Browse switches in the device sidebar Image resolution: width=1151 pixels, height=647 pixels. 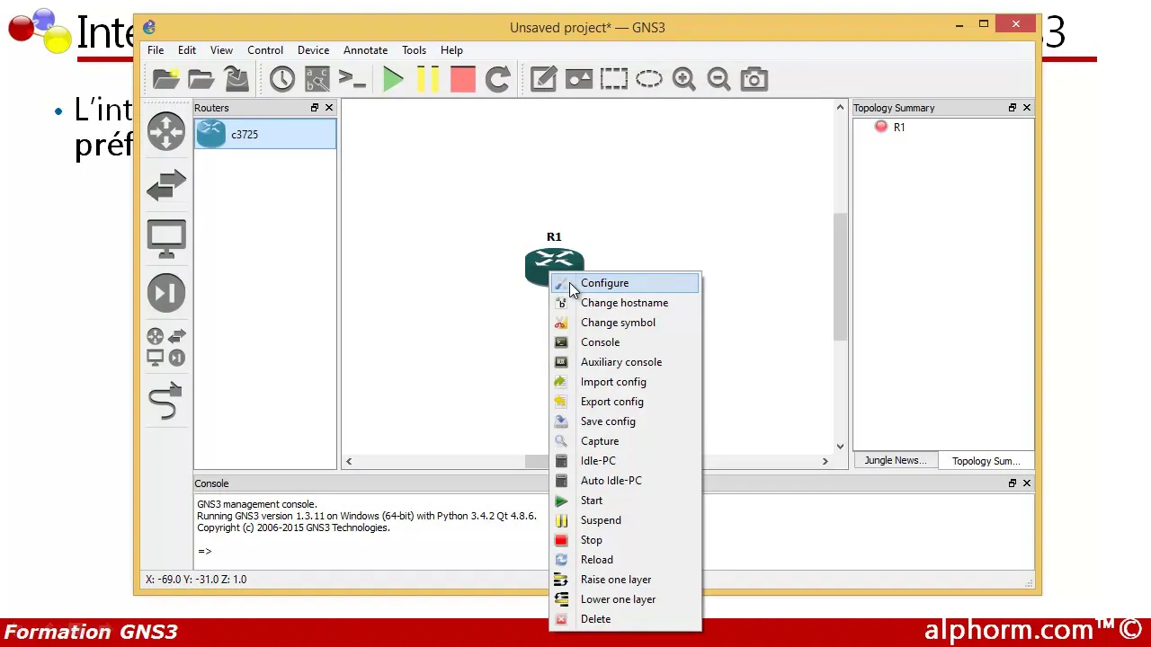(x=166, y=186)
